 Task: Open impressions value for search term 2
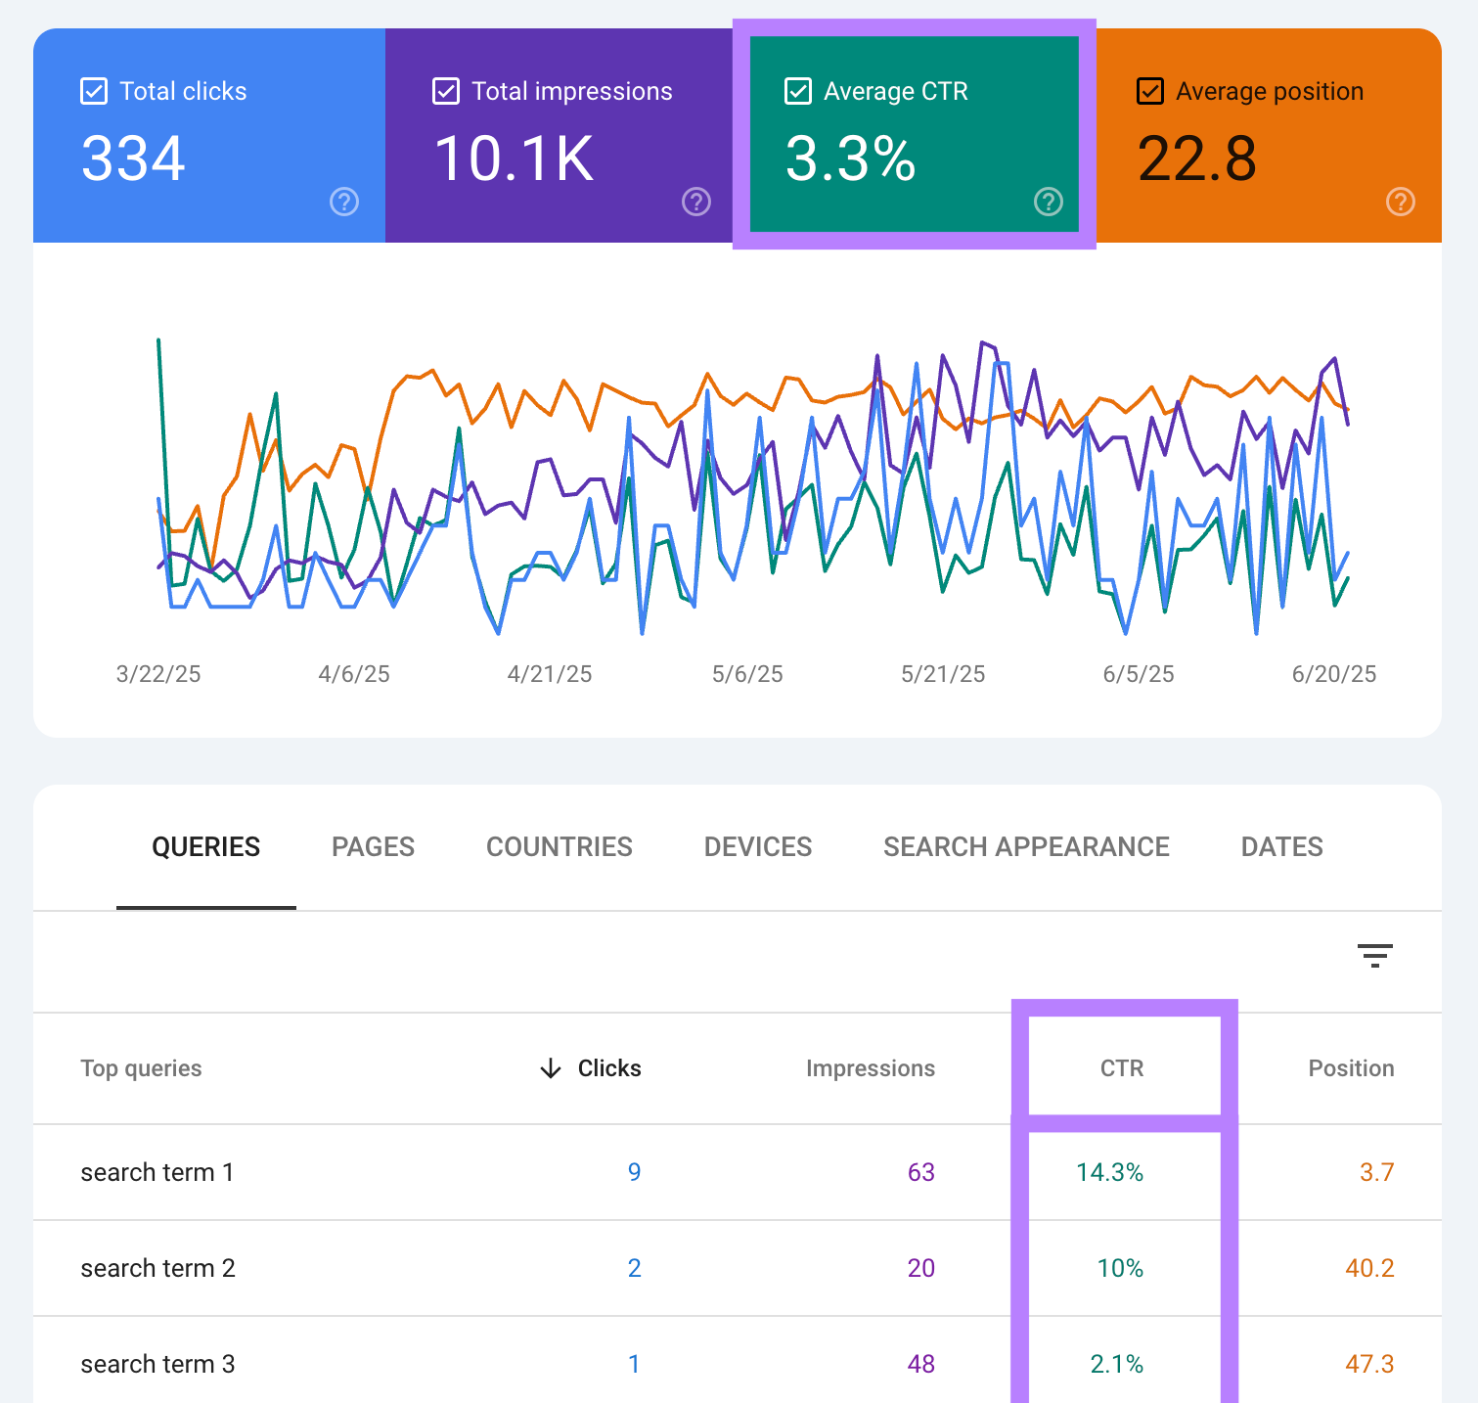[x=920, y=1268]
